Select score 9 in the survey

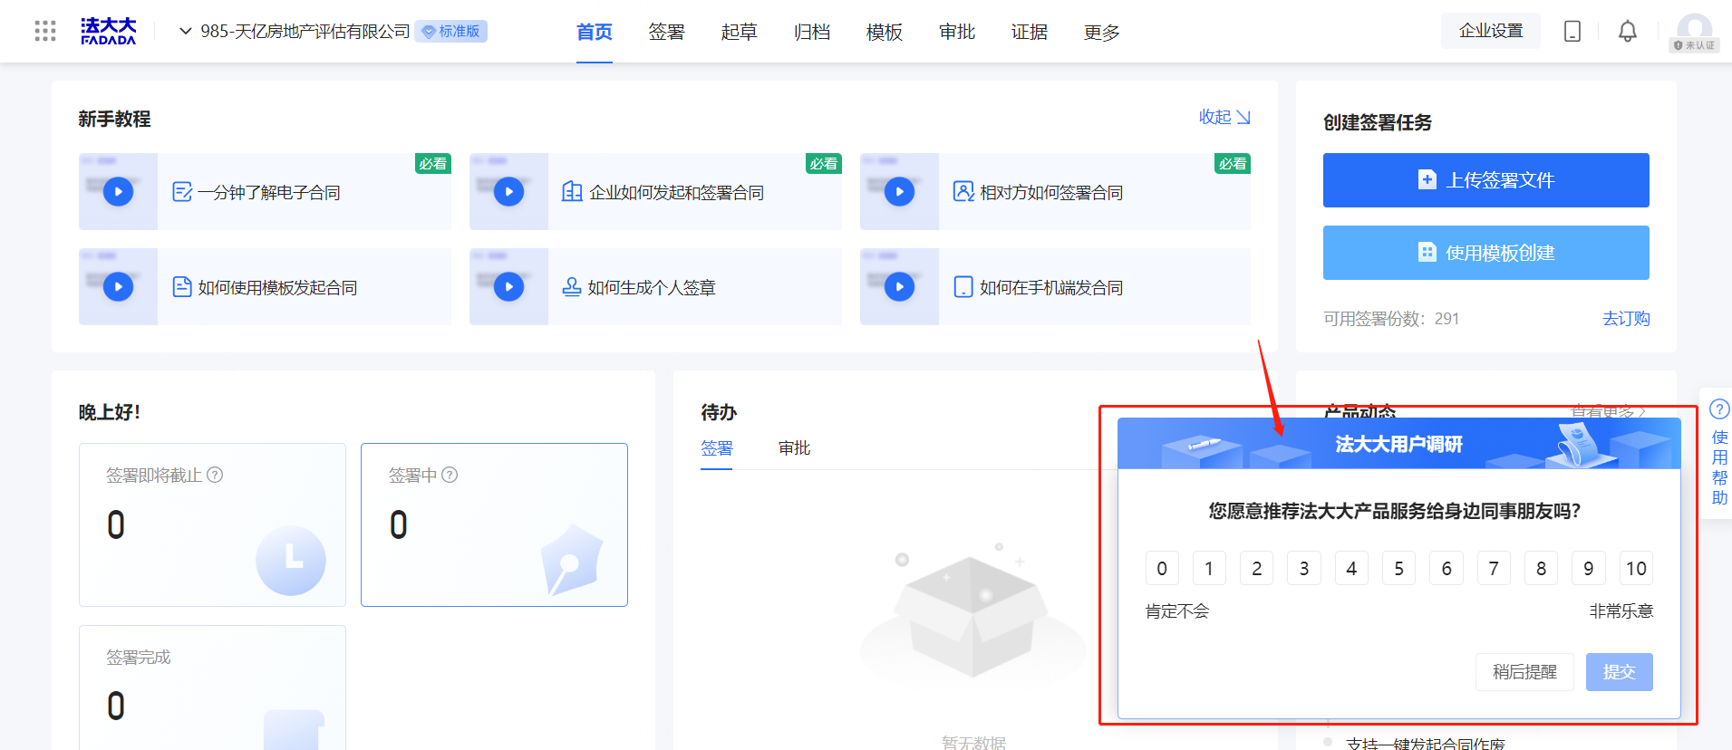point(1589,568)
